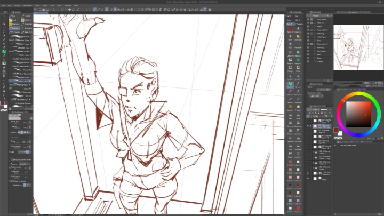Click the Hard eraser quick access icon

coord(298,68)
